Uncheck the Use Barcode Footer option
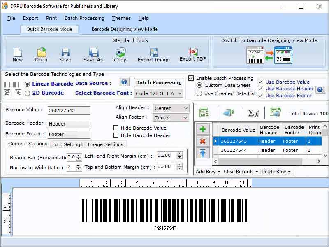The width and height of the screenshot is (329, 247). pyautogui.click(x=260, y=96)
